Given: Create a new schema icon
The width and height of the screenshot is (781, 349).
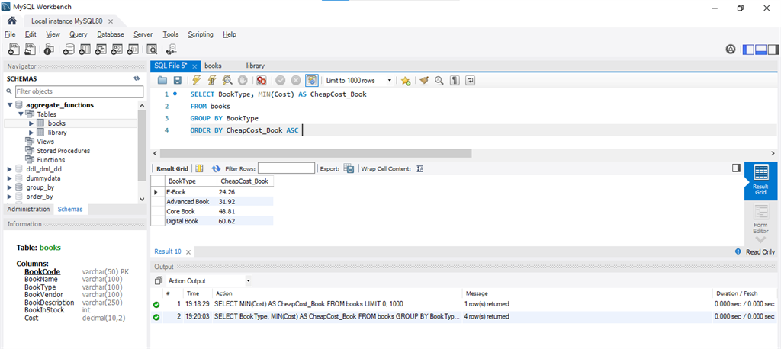Looking at the screenshot, I should (x=69, y=49).
